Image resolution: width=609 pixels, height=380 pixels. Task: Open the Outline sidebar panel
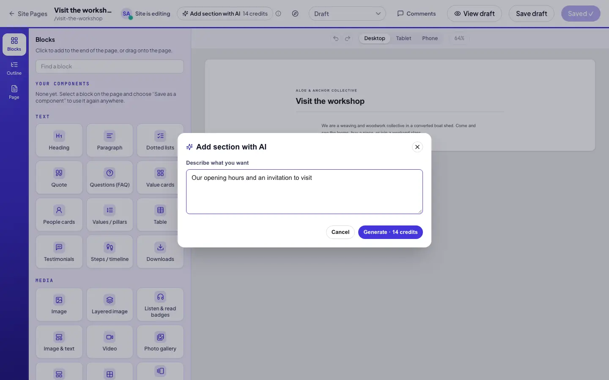14,68
